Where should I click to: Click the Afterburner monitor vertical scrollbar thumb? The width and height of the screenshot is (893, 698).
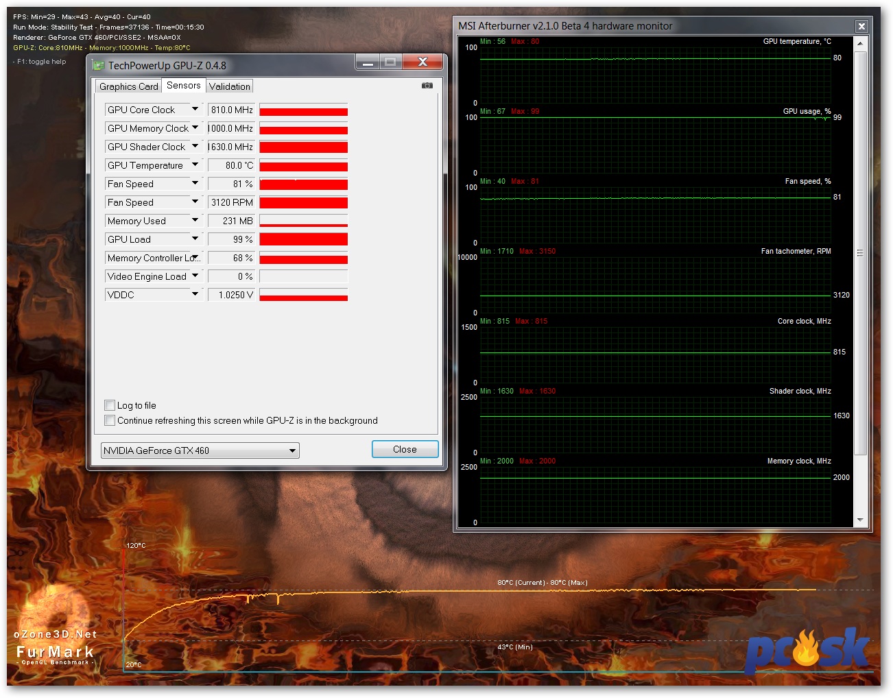pos(861,252)
